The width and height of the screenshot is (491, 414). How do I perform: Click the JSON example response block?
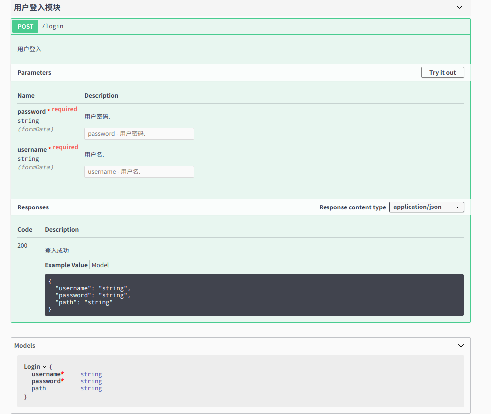coord(255,294)
